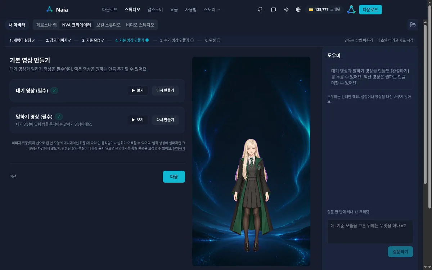Click the cyan 다음 button
432x270 pixels.
click(174, 177)
